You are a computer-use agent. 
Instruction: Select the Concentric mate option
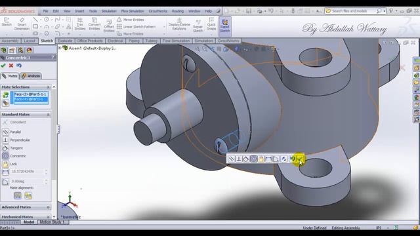coord(14,156)
